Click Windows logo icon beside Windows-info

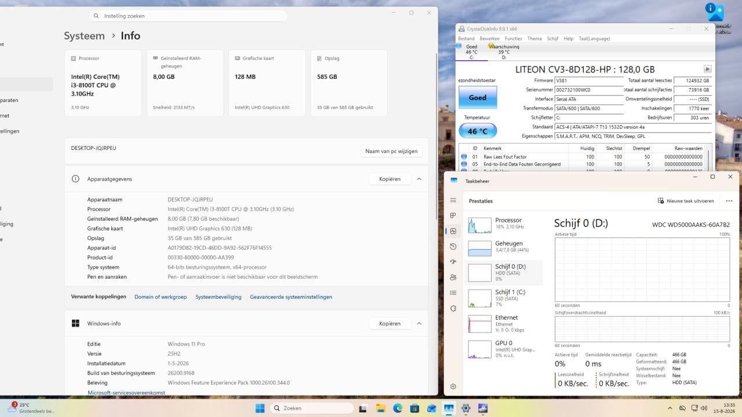coord(75,323)
